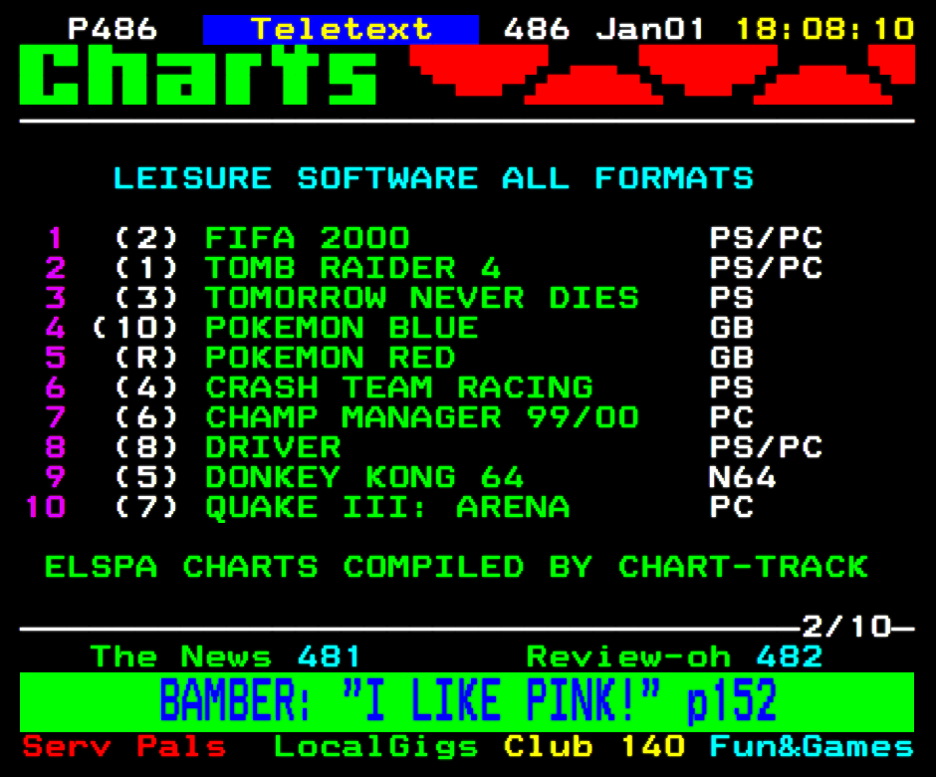Click the (R) re-entry marker for Pokemon Red

(146, 358)
